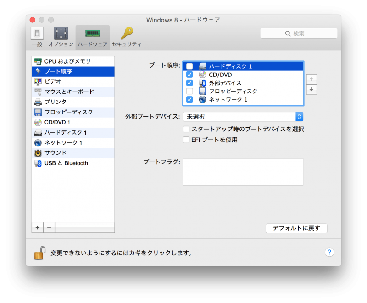
Task: Enable スタートアップ時のブートデバイスを選択 checkbox
Action: [186, 129]
